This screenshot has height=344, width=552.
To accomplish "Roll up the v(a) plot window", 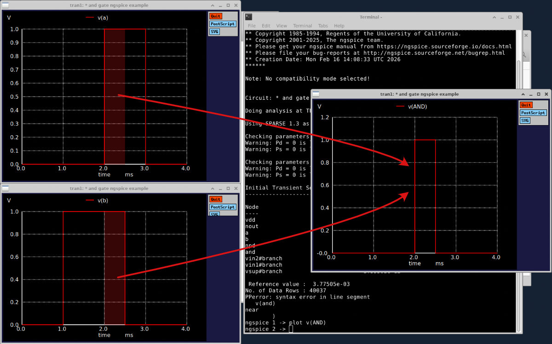I will click(213, 5).
